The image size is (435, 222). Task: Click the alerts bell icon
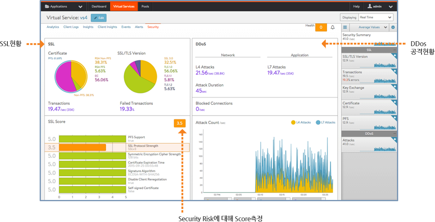coord(333,27)
